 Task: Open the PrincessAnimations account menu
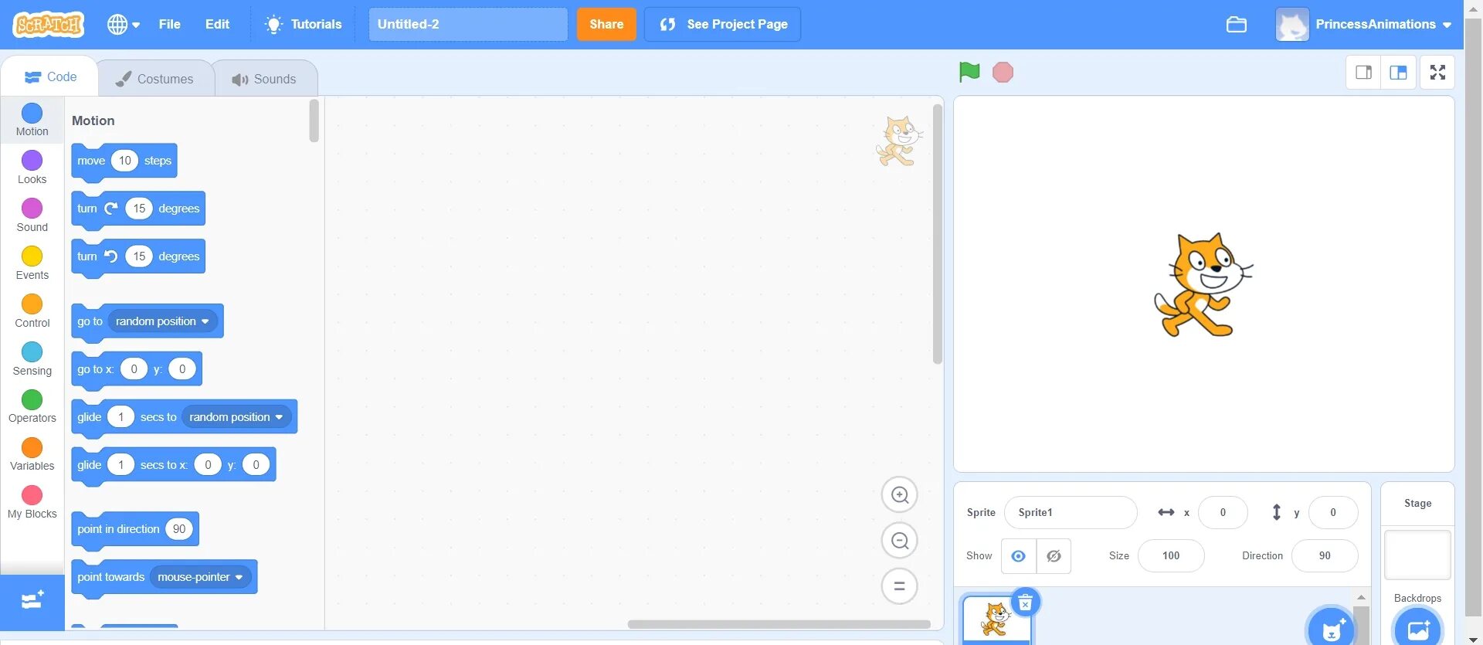(1364, 25)
